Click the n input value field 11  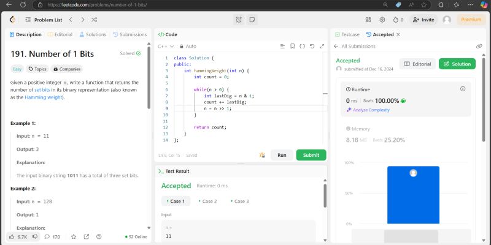tap(239, 232)
